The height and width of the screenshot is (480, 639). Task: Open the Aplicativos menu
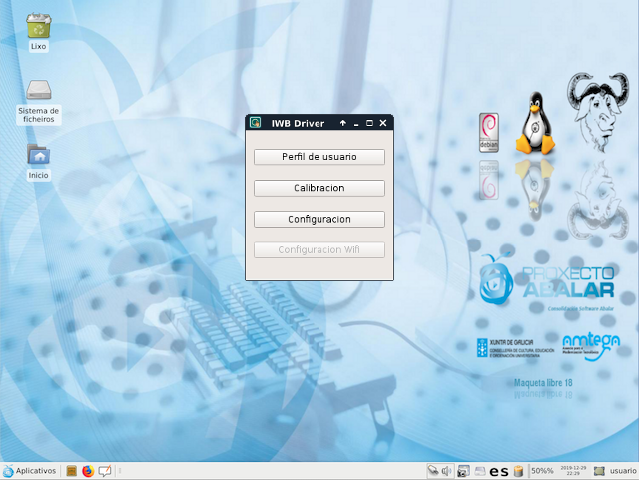pyautogui.click(x=30, y=471)
